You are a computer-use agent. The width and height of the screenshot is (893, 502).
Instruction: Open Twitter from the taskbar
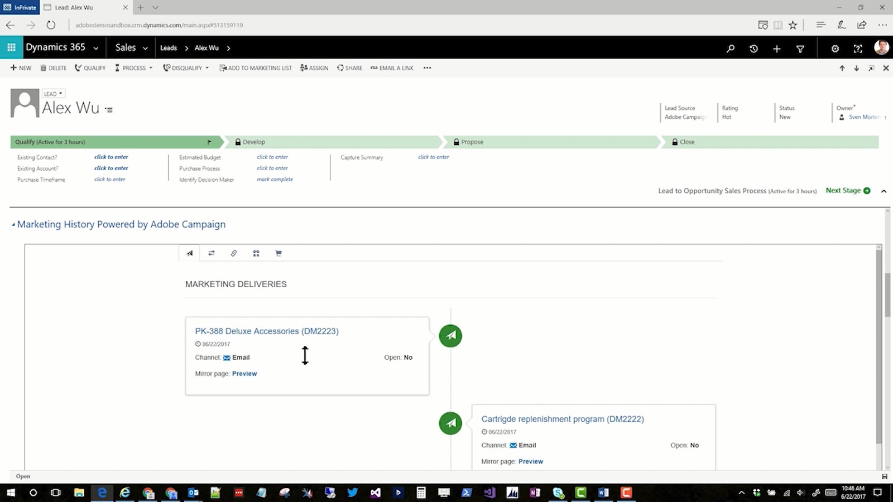[352, 493]
